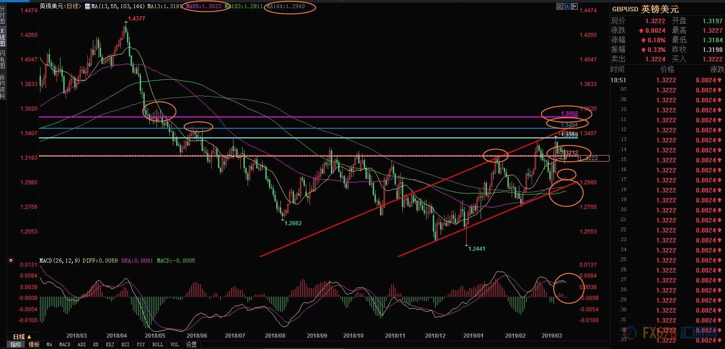Click the MACD panel settings gear icon
This screenshot has width=725, height=349.
click(x=11, y=261)
